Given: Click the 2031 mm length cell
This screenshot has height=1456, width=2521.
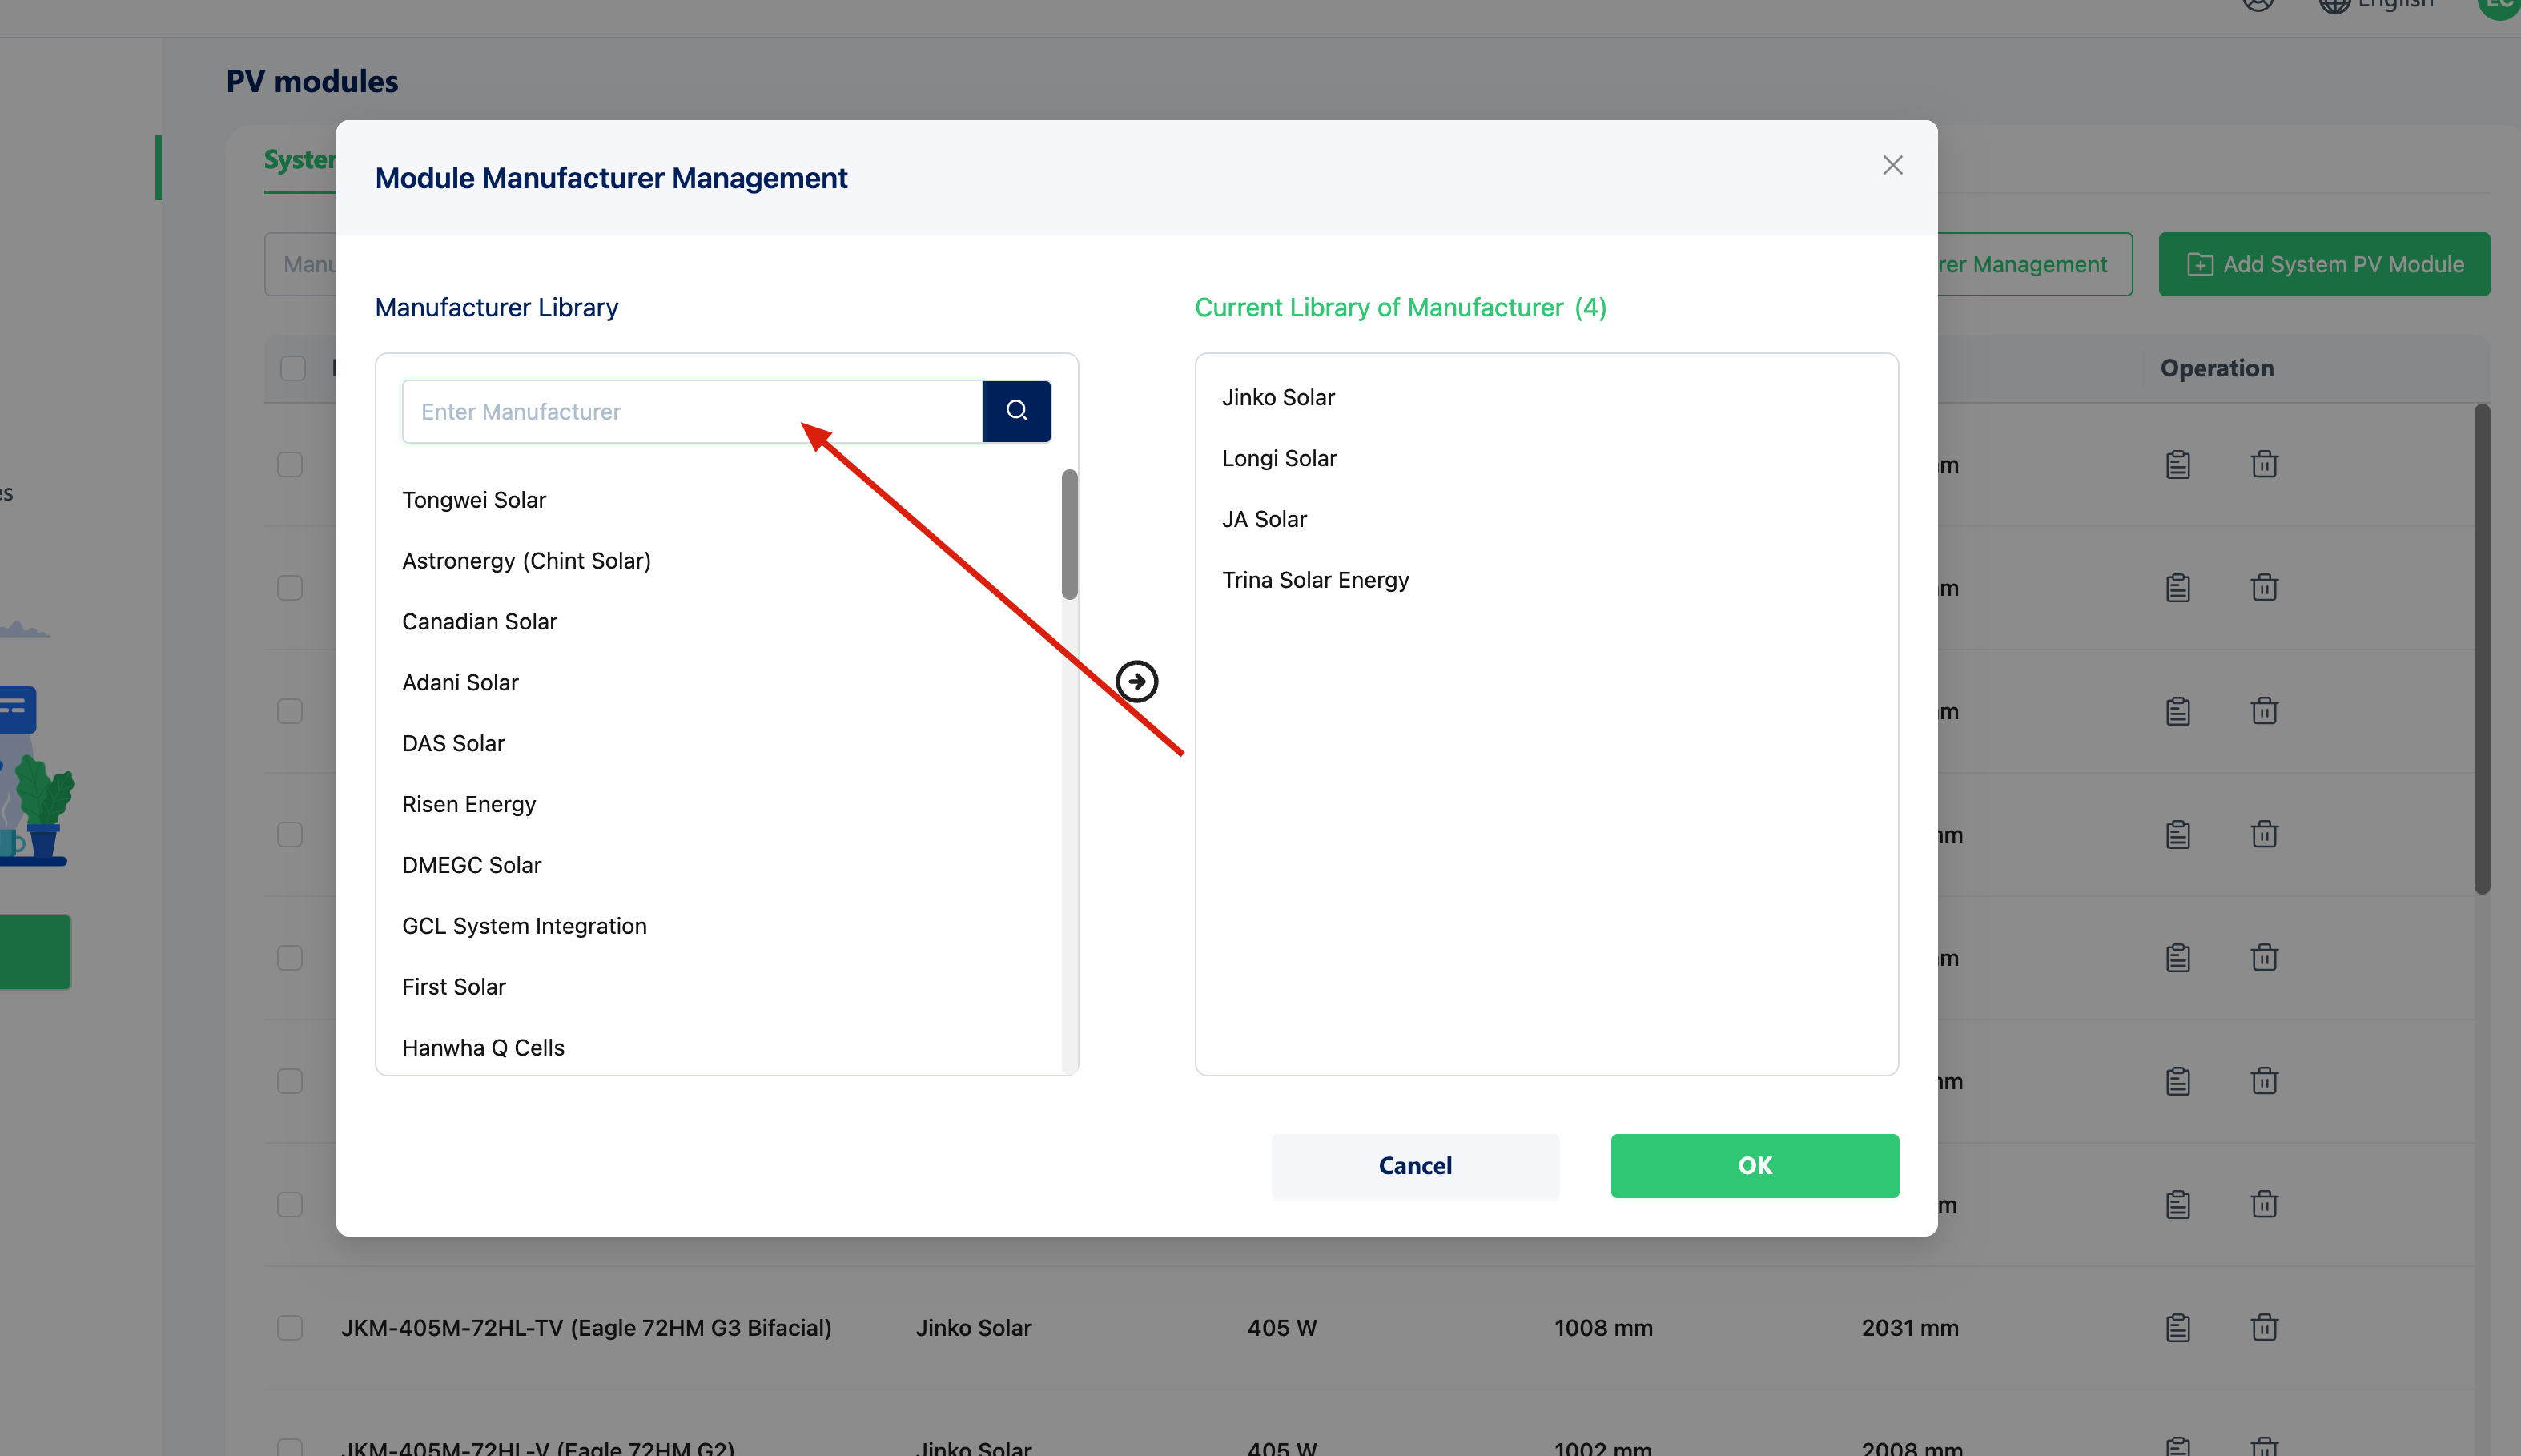Looking at the screenshot, I should tap(1910, 1328).
